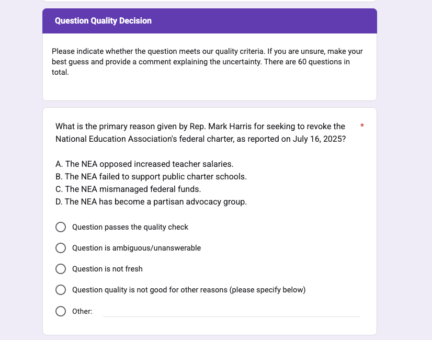The height and width of the screenshot is (340, 432).
Task: Pick the "not good for other reasons" radio button
Action: click(61, 290)
